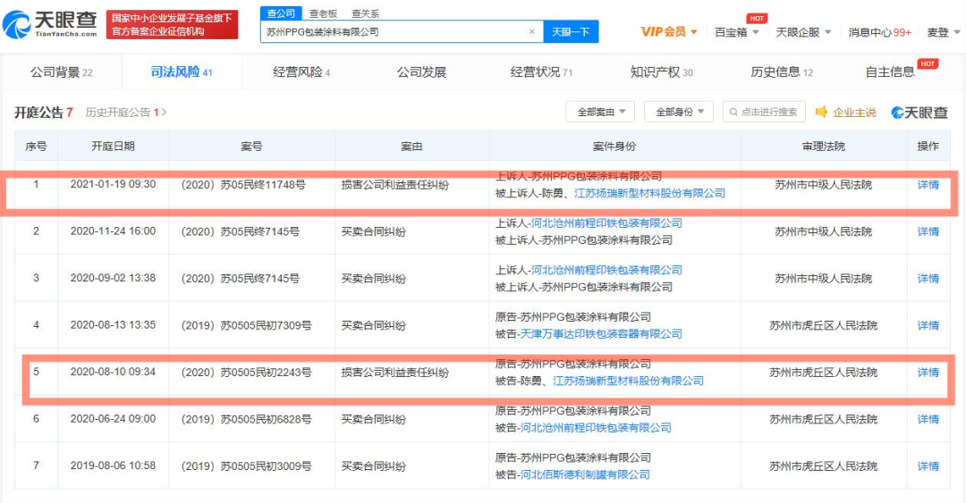
Task: Open 详情 for case 苏0505民初3009号
Action: point(928,466)
